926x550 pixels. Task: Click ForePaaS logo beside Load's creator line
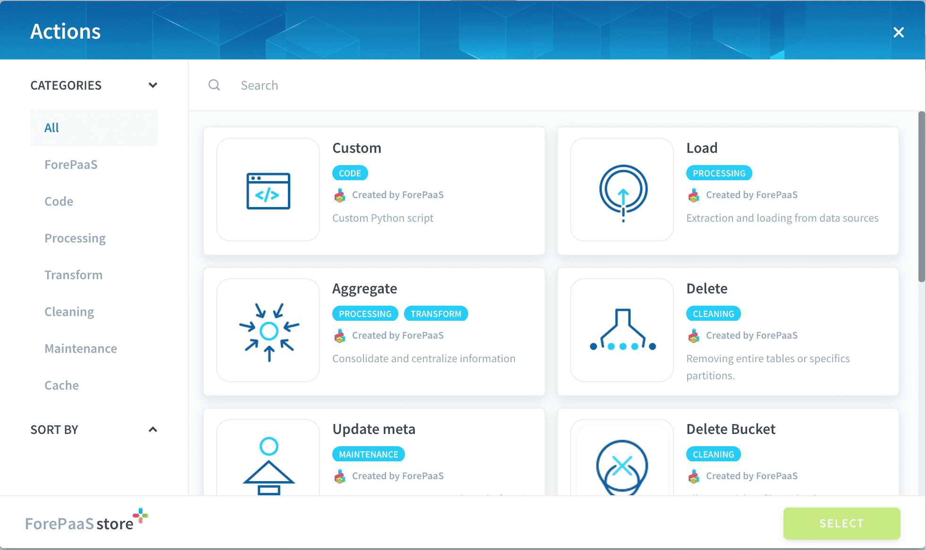pyautogui.click(x=694, y=195)
